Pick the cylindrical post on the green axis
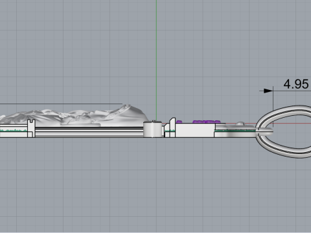 tap(153, 129)
